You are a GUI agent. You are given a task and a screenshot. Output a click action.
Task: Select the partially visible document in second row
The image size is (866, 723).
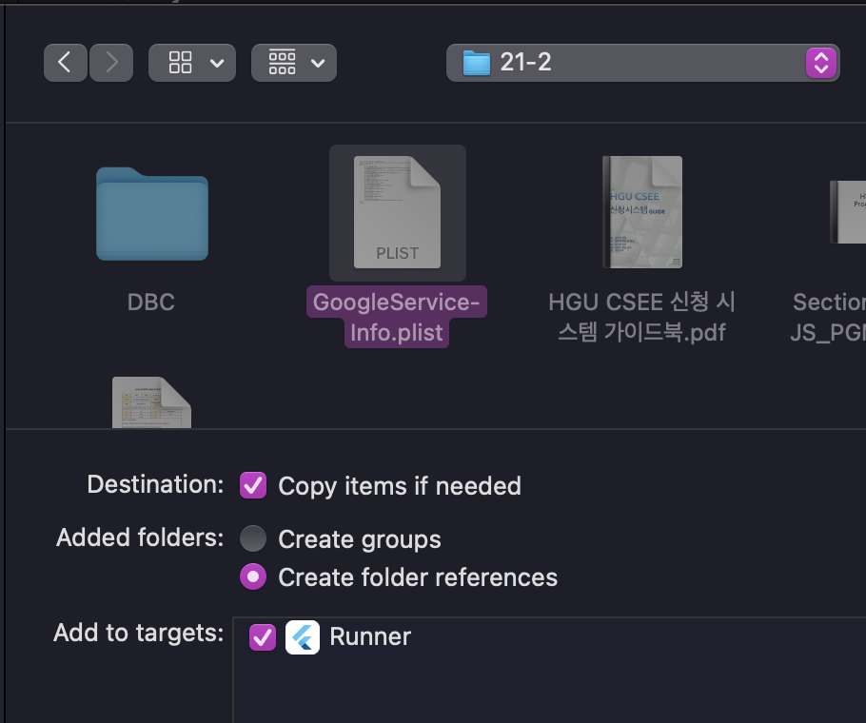151,401
